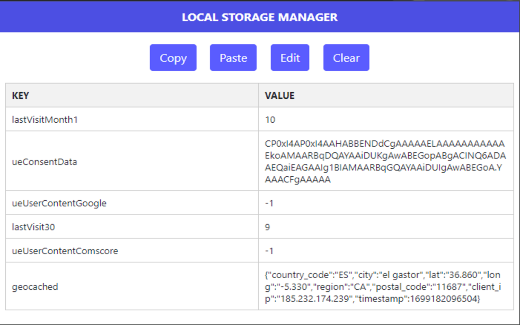Viewport: 520px width, 325px height.
Task: Click the geocached JSON value text
Action: tap(382, 287)
